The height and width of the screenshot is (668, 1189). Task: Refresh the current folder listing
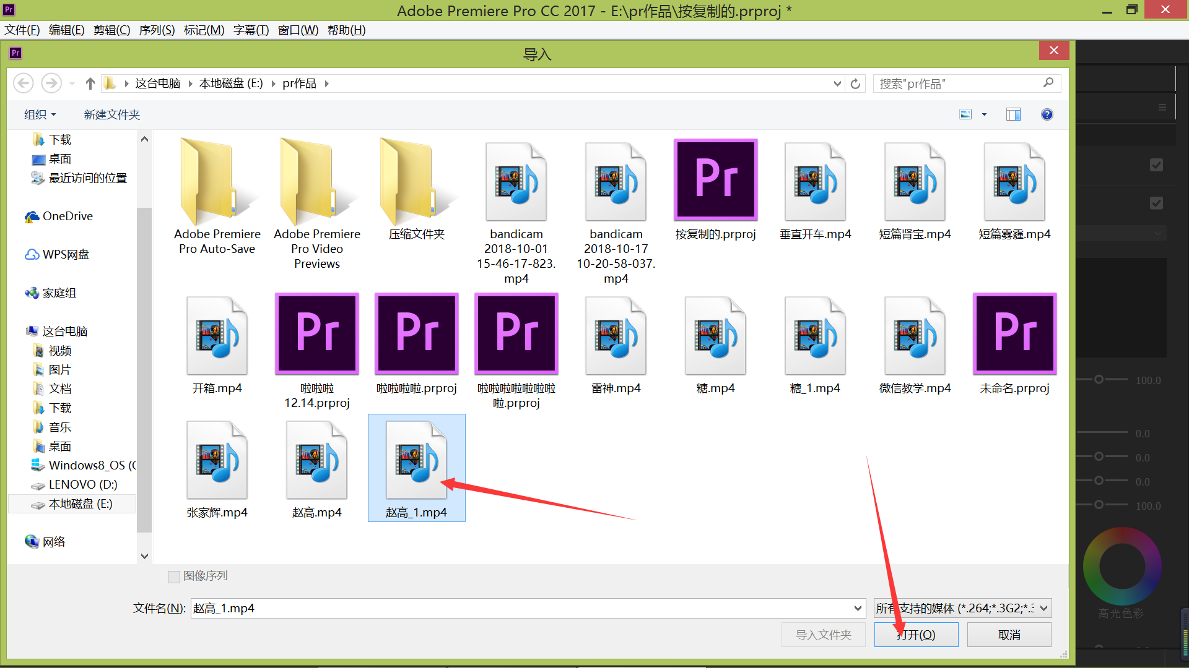tap(856, 83)
